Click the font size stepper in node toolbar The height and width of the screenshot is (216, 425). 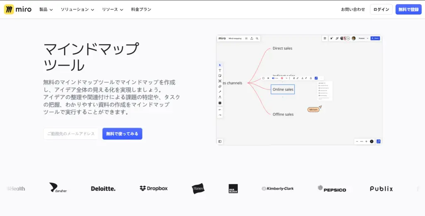pyautogui.click(x=289, y=78)
